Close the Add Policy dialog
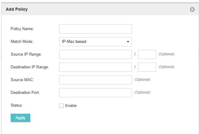This screenshot has height=134, width=199. point(192,9)
